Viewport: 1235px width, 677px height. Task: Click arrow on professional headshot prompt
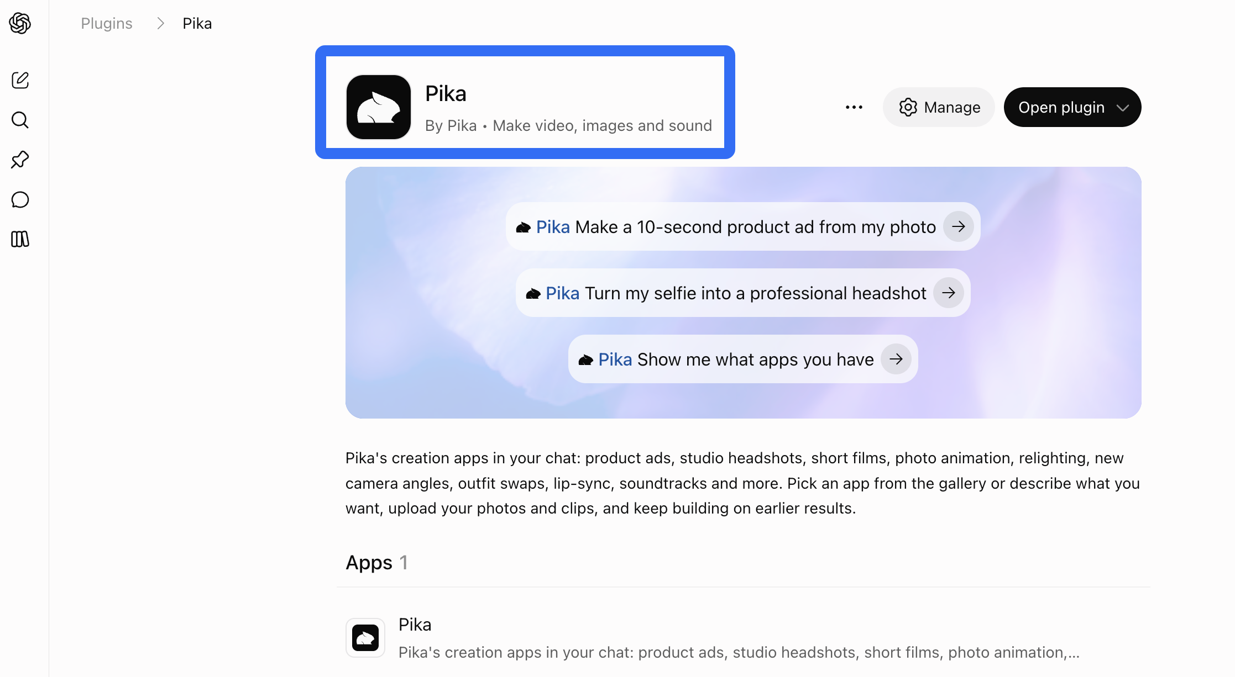[949, 293]
